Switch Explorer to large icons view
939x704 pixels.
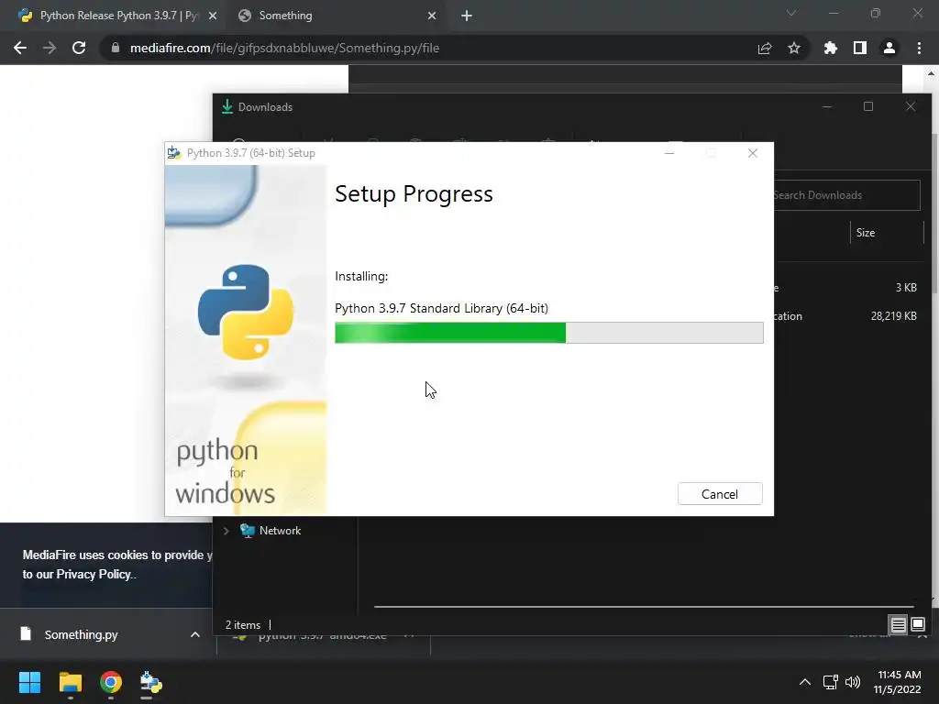click(x=918, y=625)
